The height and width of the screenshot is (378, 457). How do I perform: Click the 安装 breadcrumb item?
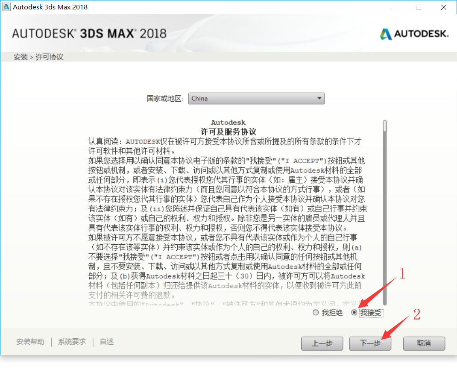pyautogui.click(x=21, y=57)
